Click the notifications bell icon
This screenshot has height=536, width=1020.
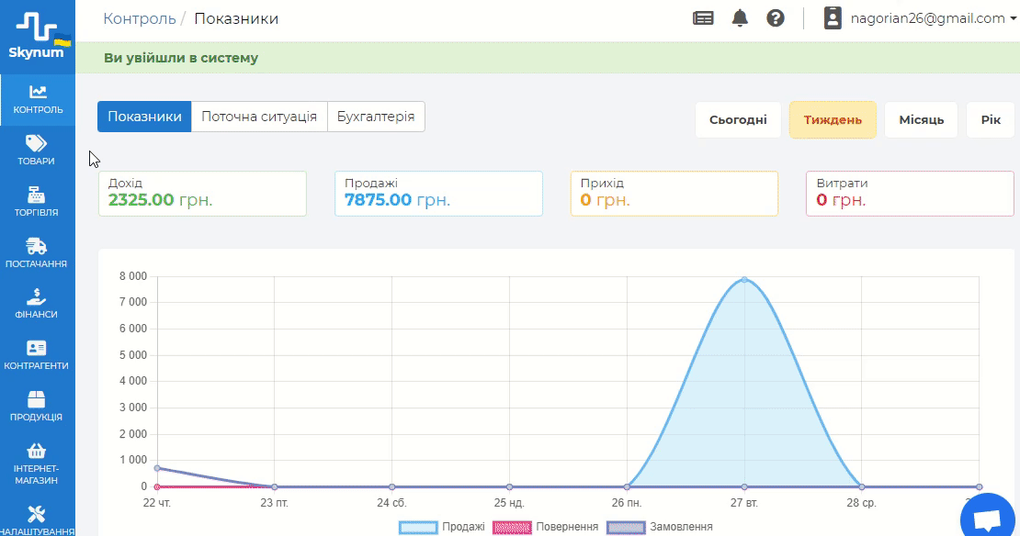point(740,18)
